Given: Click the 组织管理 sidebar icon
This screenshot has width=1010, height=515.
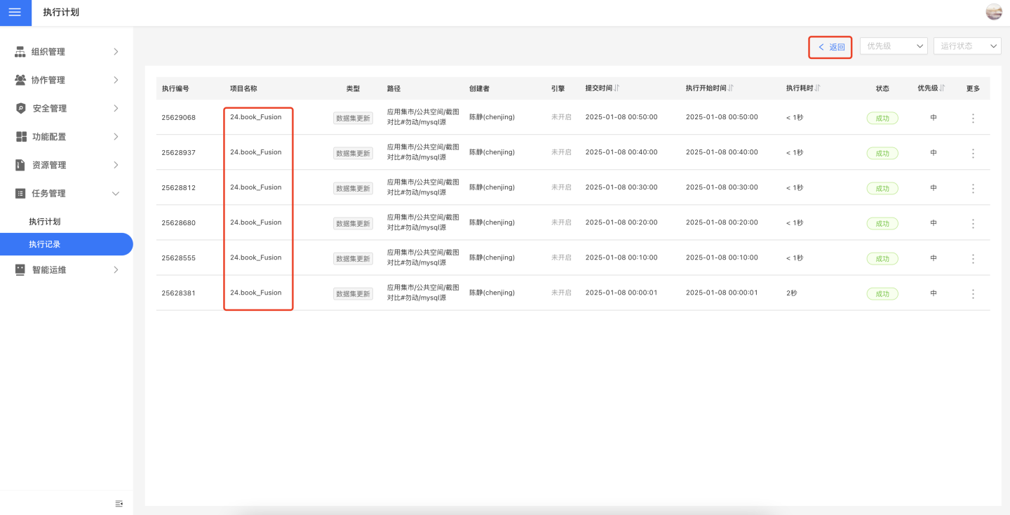Looking at the screenshot, I should (x=20, y=52).
